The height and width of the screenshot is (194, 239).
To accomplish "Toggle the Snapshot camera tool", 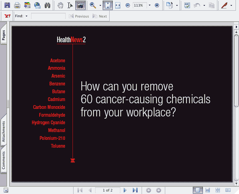I will point(80,5).
